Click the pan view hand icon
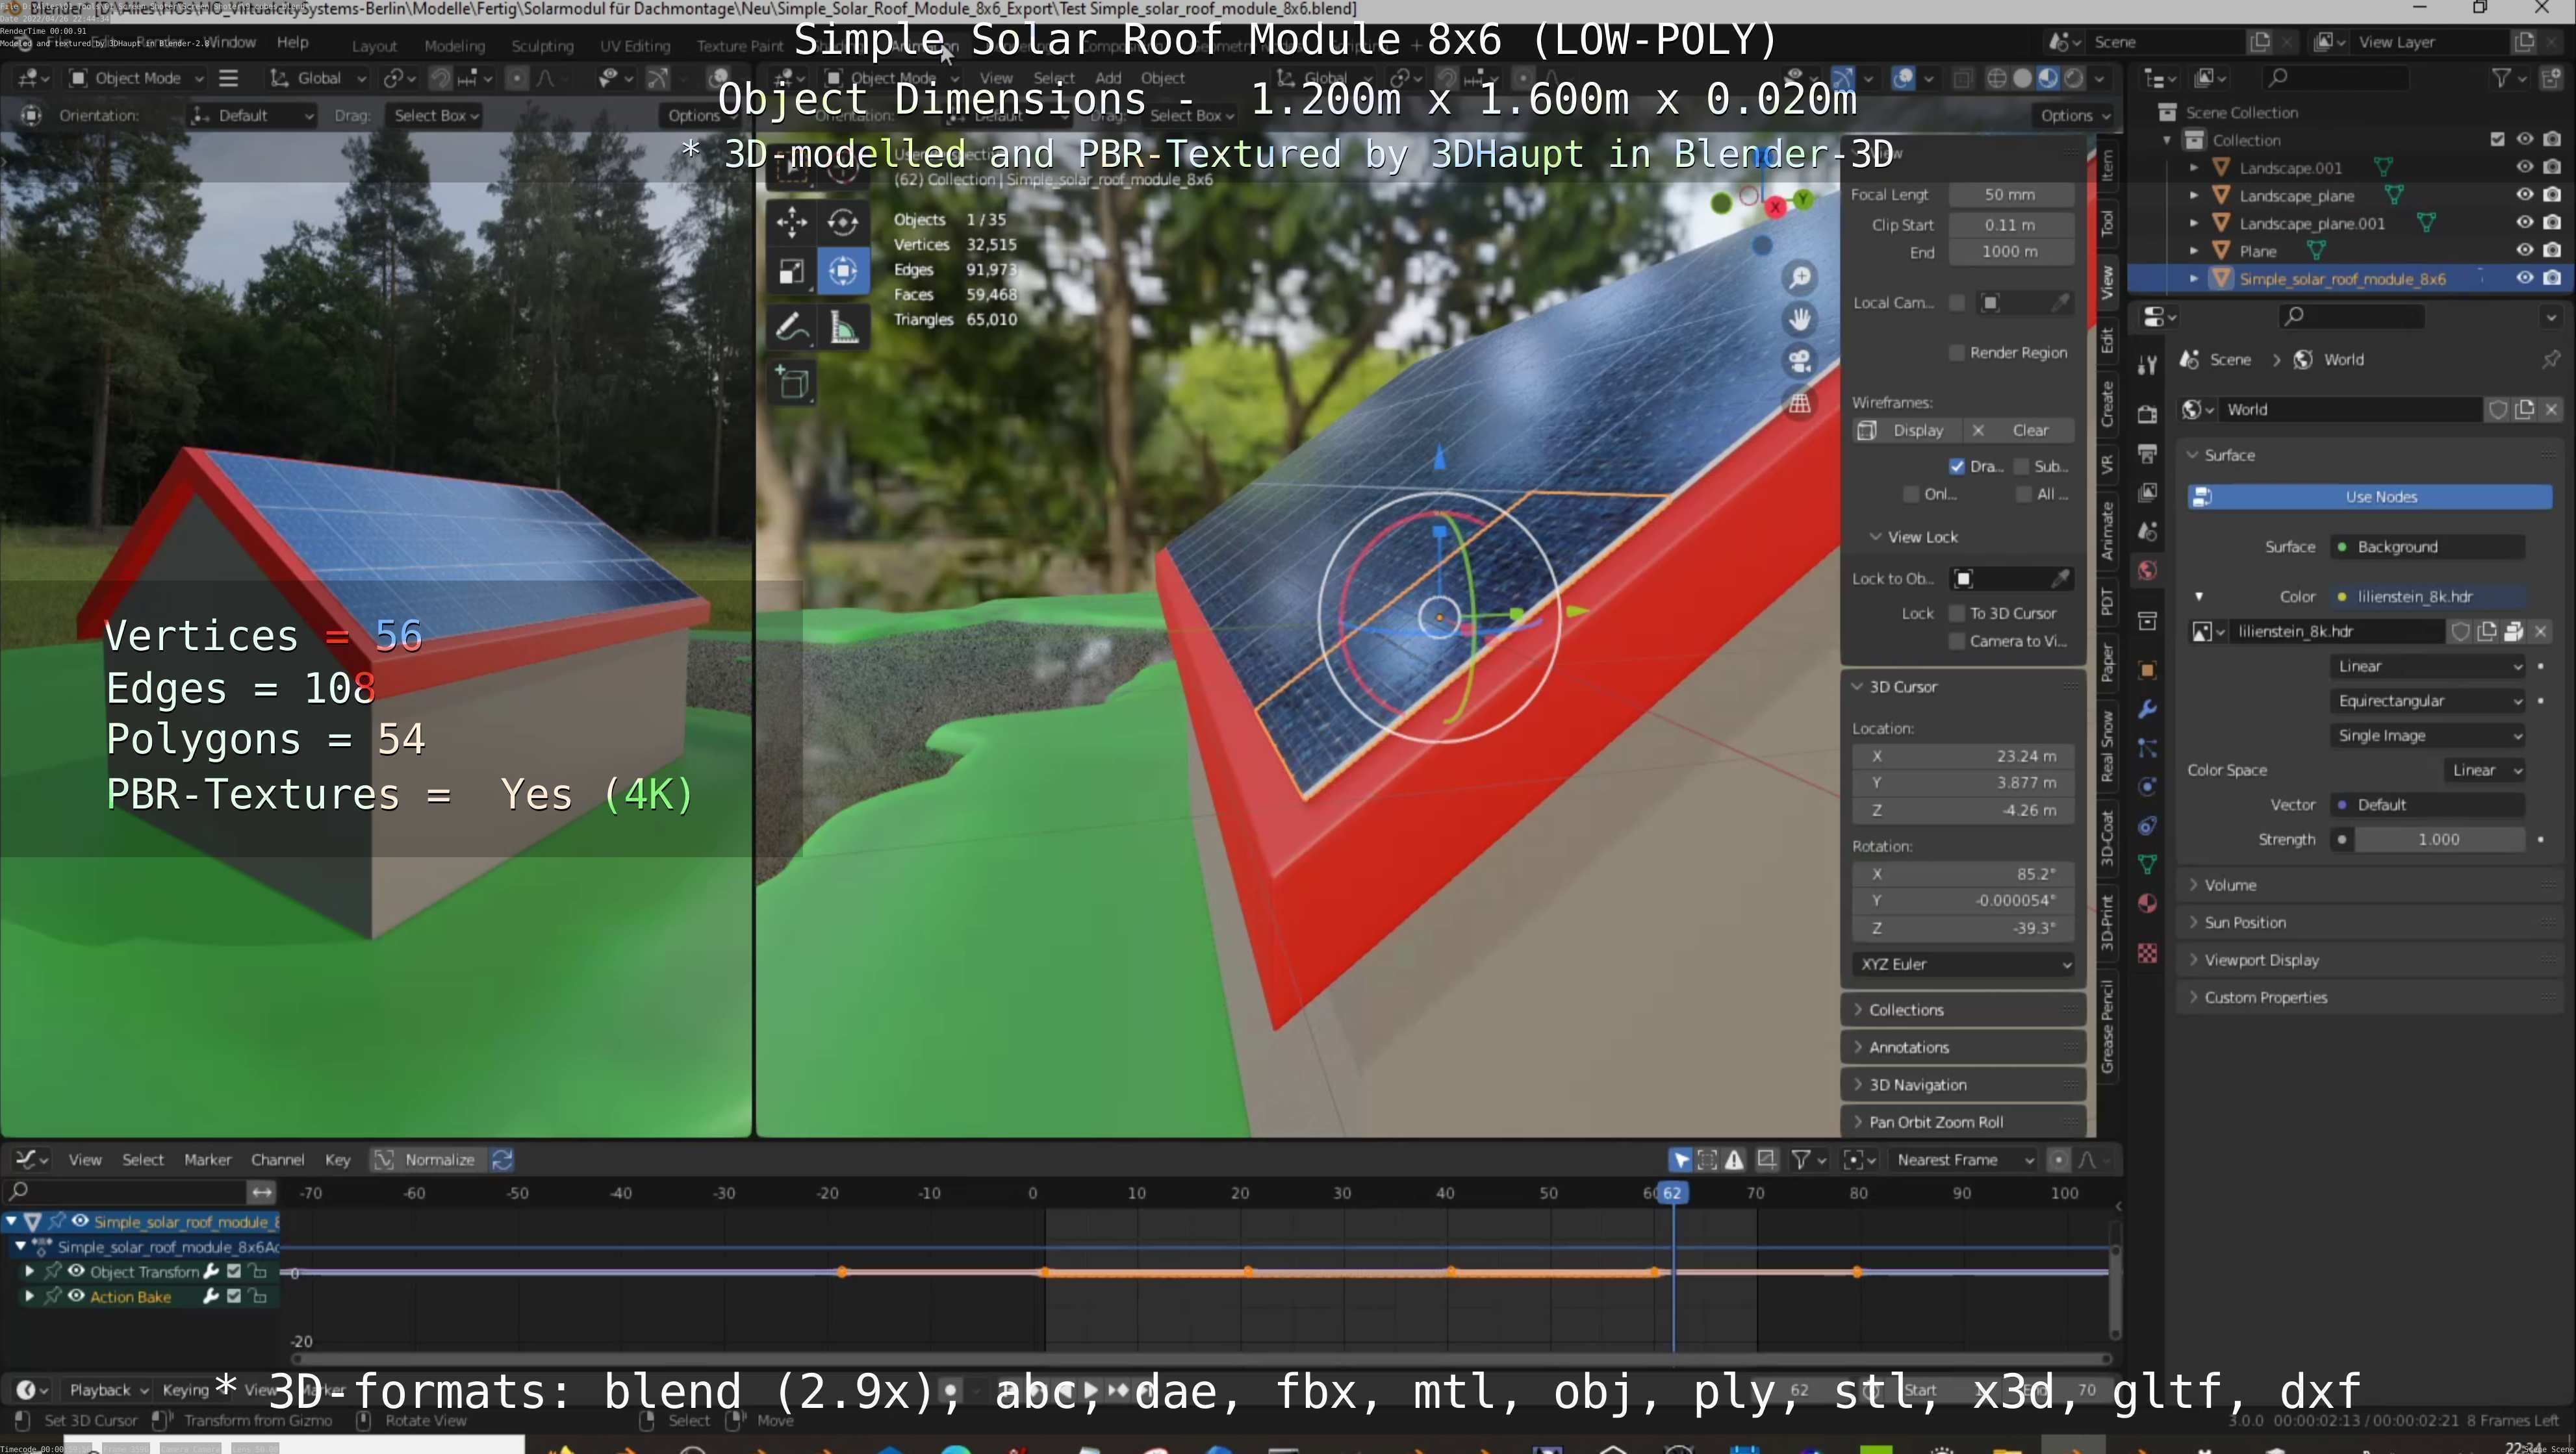Image resolution: width=2576 pixels, height=1454 pixels. 1800,319
